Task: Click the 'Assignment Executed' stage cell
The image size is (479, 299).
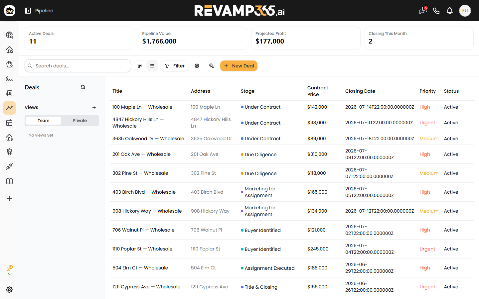Action: point(268,268)
